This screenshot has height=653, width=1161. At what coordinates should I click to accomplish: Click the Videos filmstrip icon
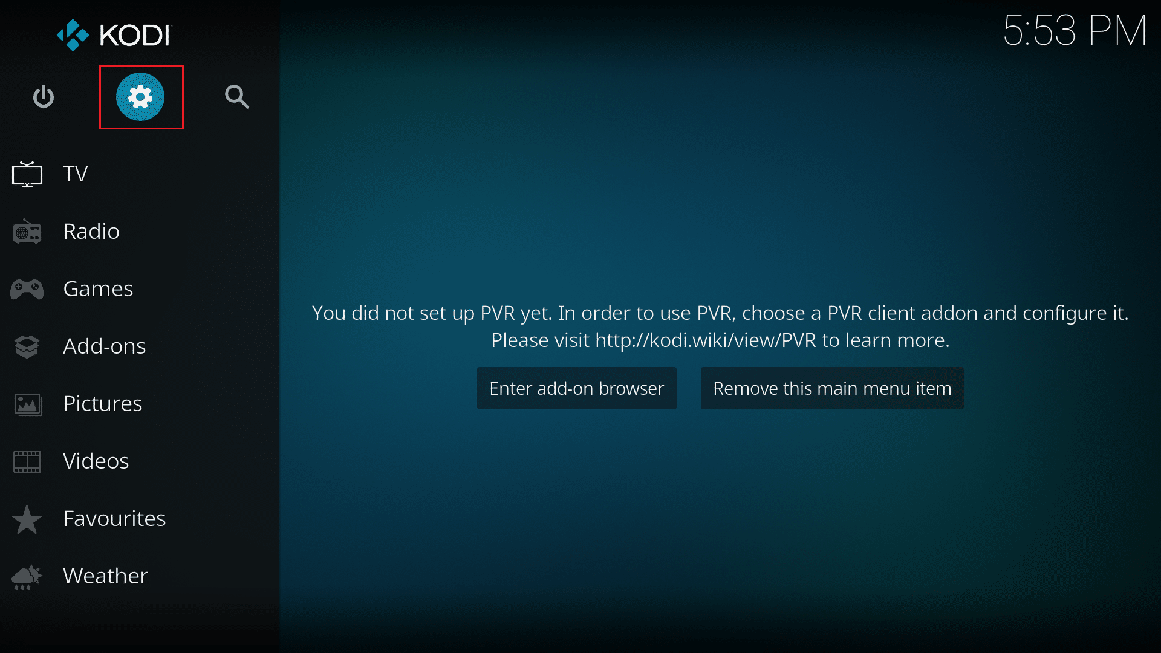click(28, 462)
